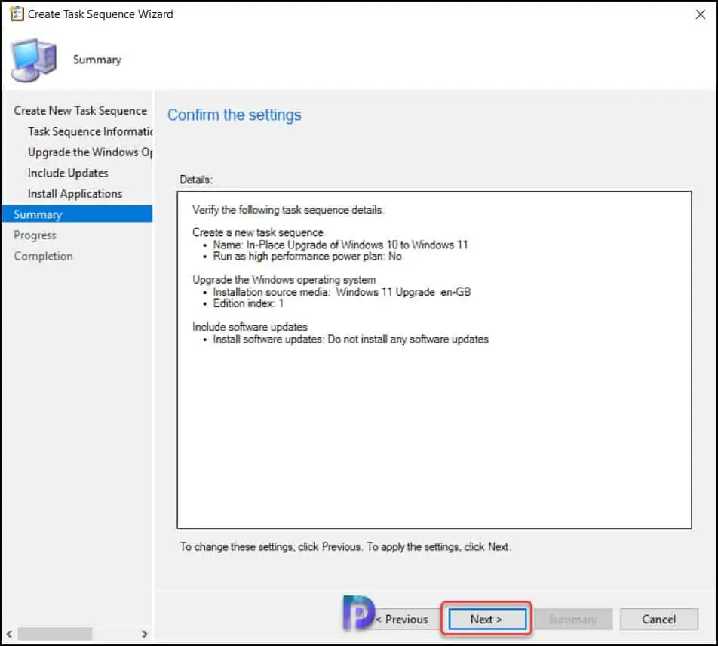The image size is (718, 646).
Task: Select the highlighted Summary step
Action: pos(77,214)
